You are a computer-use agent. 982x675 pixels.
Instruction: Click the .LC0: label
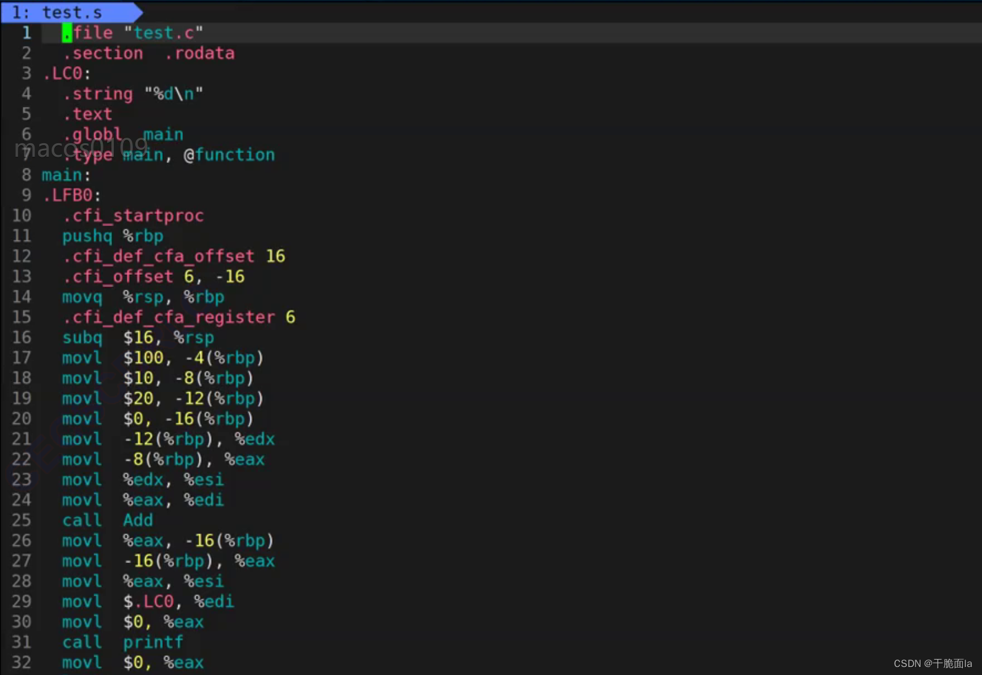pyautogui.click(x=66, y=73)
